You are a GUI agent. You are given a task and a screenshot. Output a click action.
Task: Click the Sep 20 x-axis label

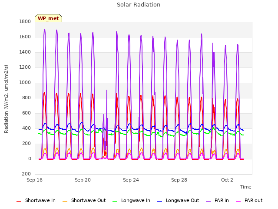point(83,180)
